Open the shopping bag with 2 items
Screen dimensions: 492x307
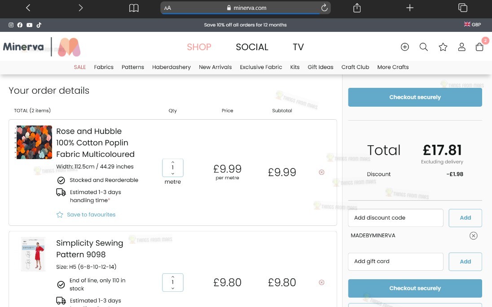click(479, 47)
